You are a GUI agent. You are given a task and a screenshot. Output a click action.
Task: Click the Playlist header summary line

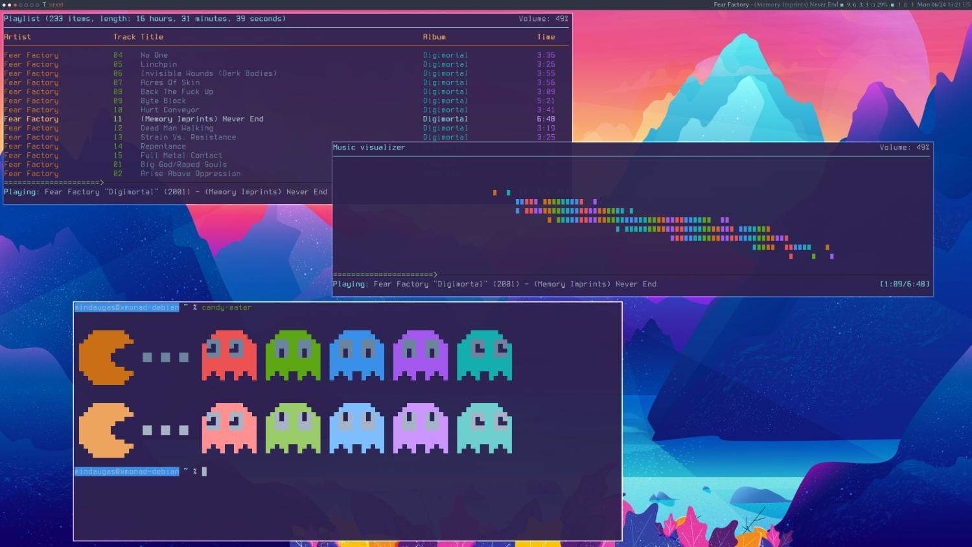click(x=145, y=19)
